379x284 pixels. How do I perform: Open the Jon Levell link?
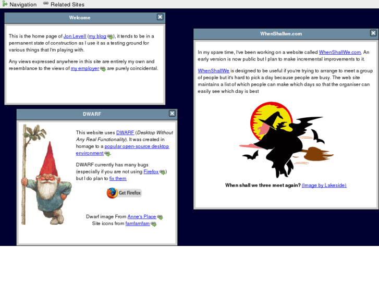(75, 36)
